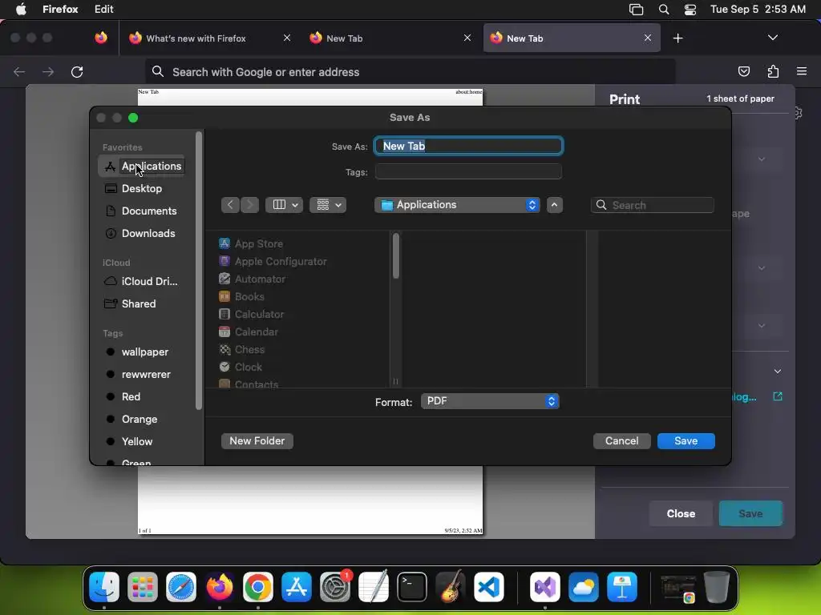The image size is (821, 615).
Task: Open a new tab with plus button
Action: [x=678, y=38]
